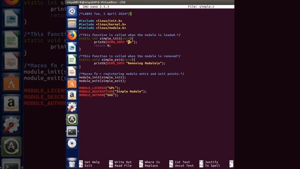Open LibreOffice Impress from the launcher
This screenshot has width=300, height=169.
click(x=72, y=71)
